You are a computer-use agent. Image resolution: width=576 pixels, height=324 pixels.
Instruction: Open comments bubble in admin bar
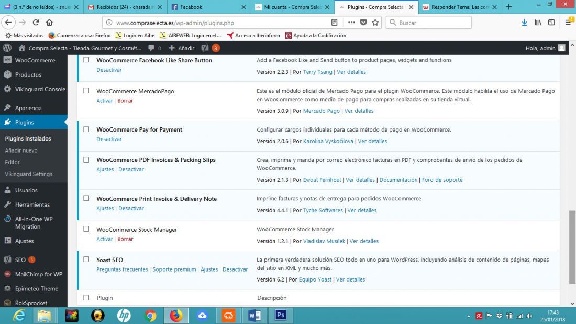click(x=154, y=48)
